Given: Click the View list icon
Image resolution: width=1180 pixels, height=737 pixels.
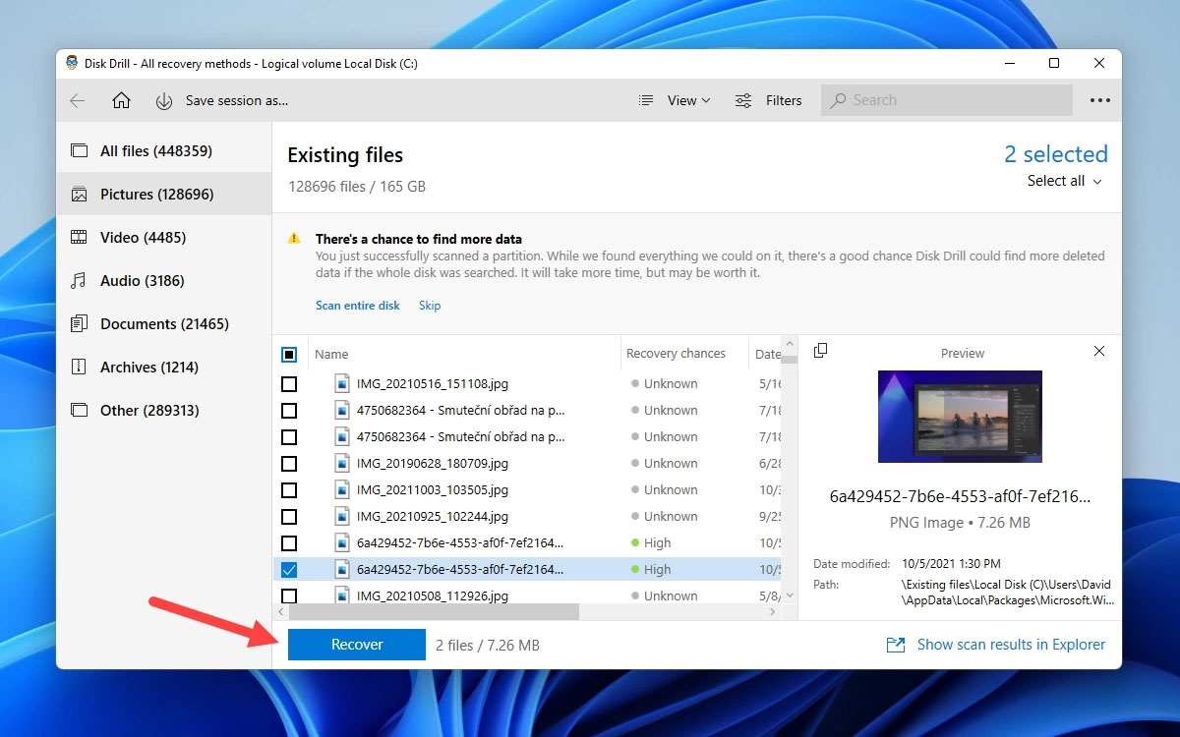Looking at the screenshot, I should click(x=646, y=100).
